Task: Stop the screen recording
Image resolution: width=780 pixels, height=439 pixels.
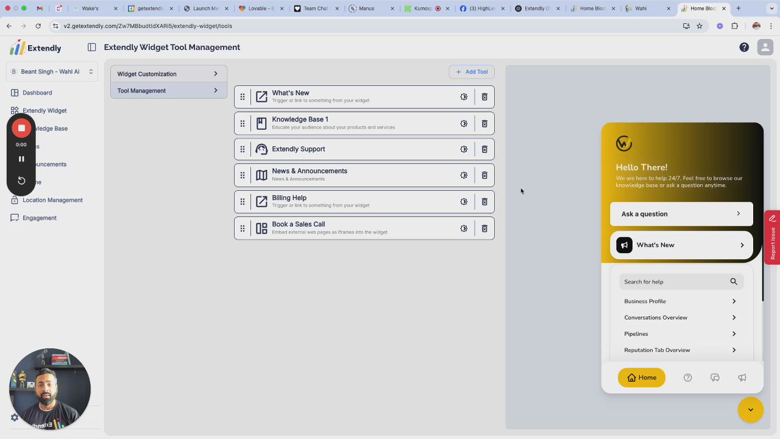Action: [x=21, y=128]
